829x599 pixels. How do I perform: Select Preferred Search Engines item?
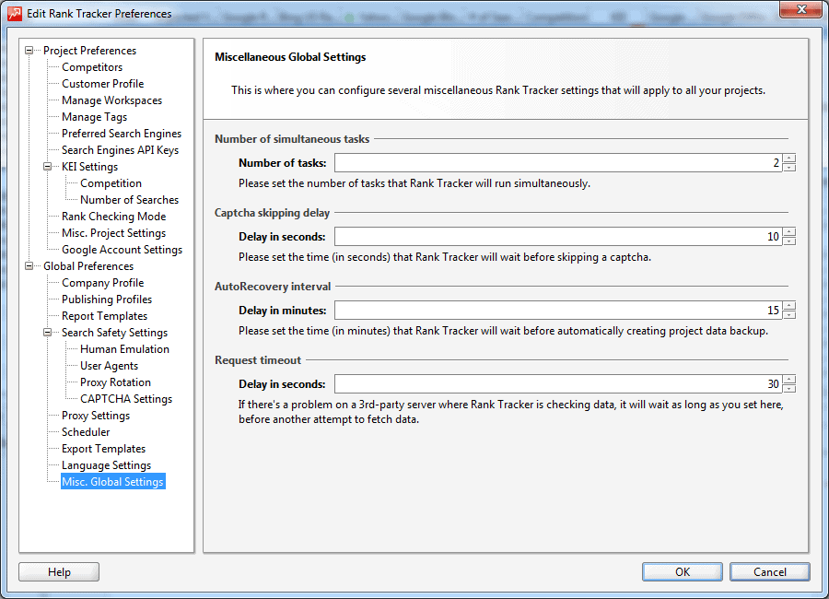[x=121, y=134]
